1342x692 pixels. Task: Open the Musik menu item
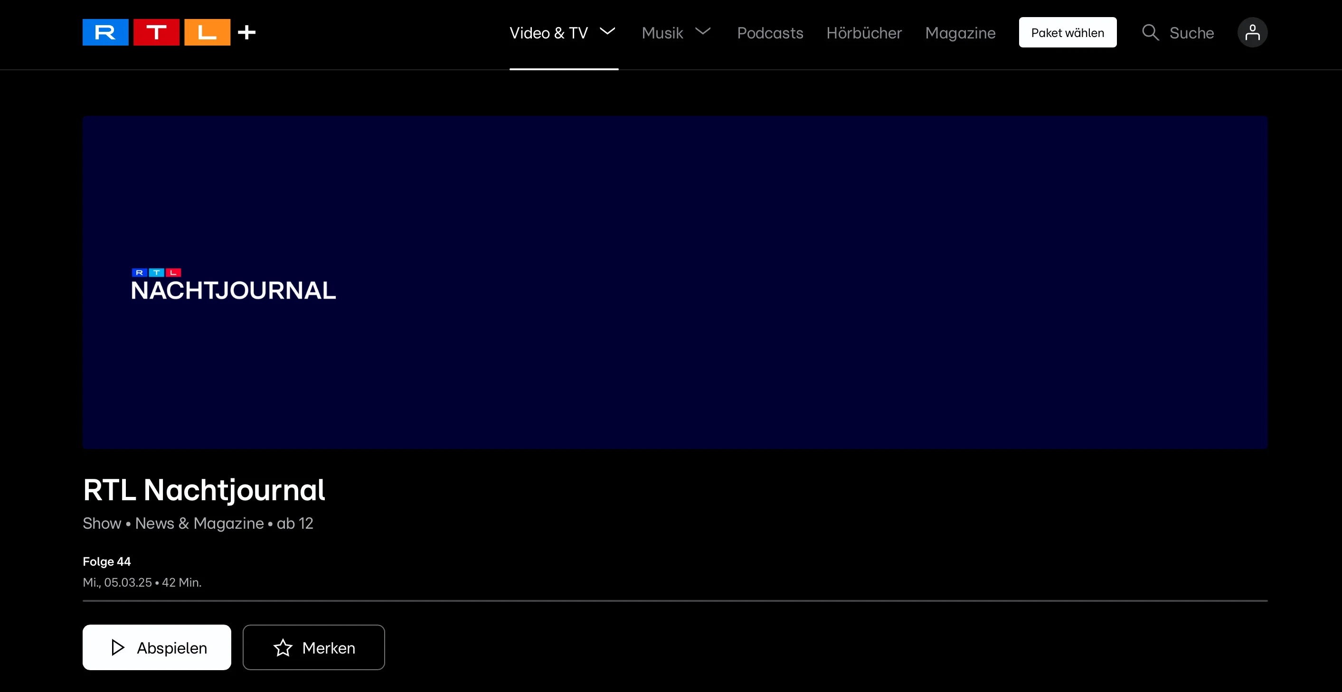pyautogui.click(x=662, y=33)
